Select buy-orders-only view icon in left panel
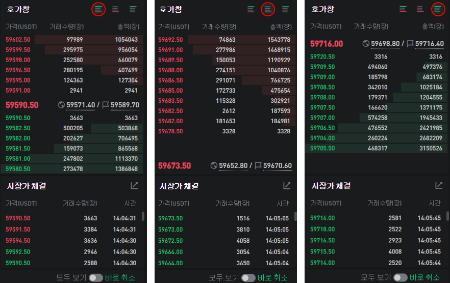The width and height of the screenshot is (450, 283). click(133, 9)
